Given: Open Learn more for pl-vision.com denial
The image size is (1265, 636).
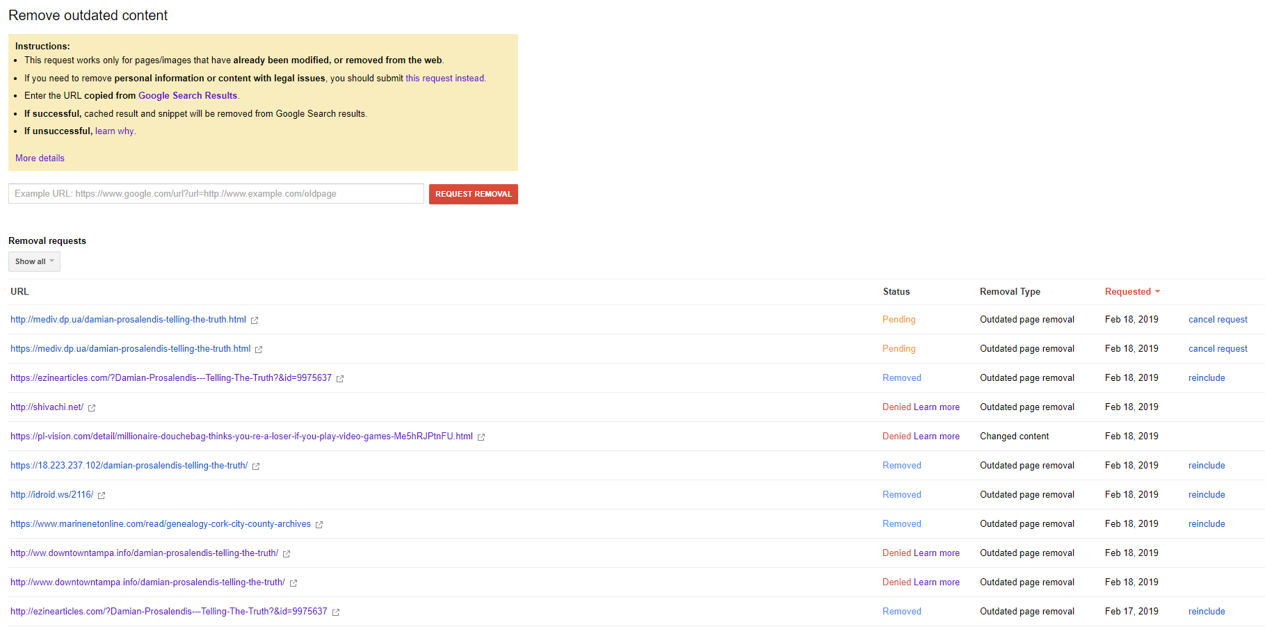Looking at the screenshot, I should pyautogui.click(x=936, y=437).
